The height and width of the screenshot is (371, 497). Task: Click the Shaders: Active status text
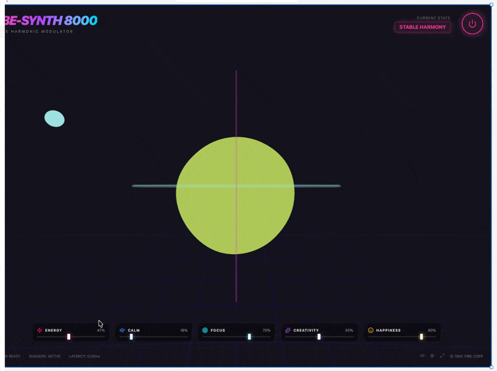tap(45, 356)
